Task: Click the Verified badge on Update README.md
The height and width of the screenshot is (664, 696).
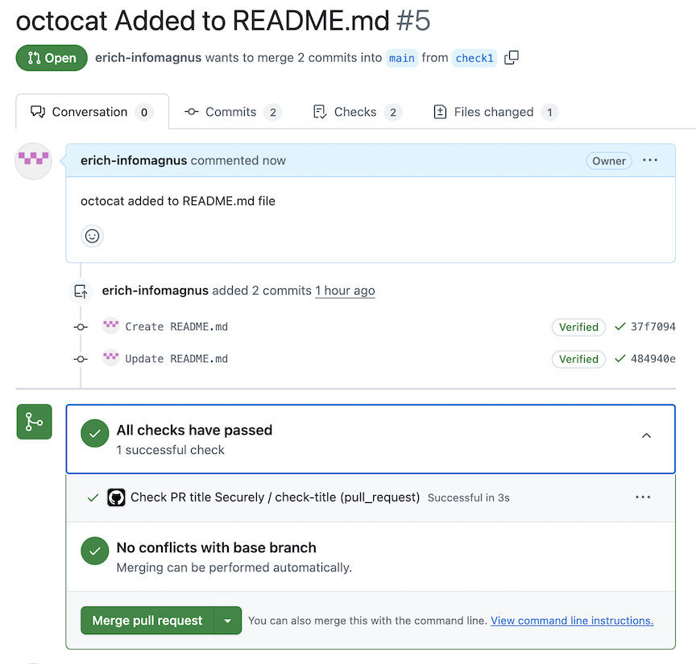Action: [578, 359]
